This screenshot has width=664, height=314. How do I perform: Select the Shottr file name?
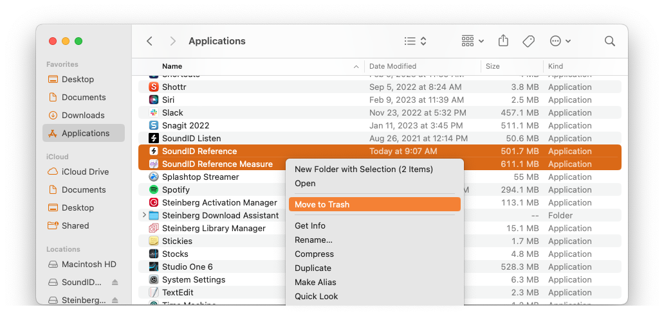[174, 87]
